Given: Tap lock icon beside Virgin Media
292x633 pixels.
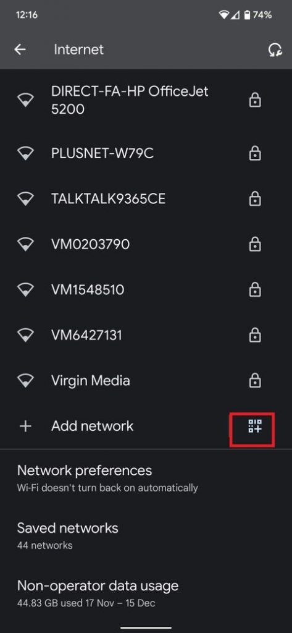Looking at the screenshot, I should click(x=254, y=380).
